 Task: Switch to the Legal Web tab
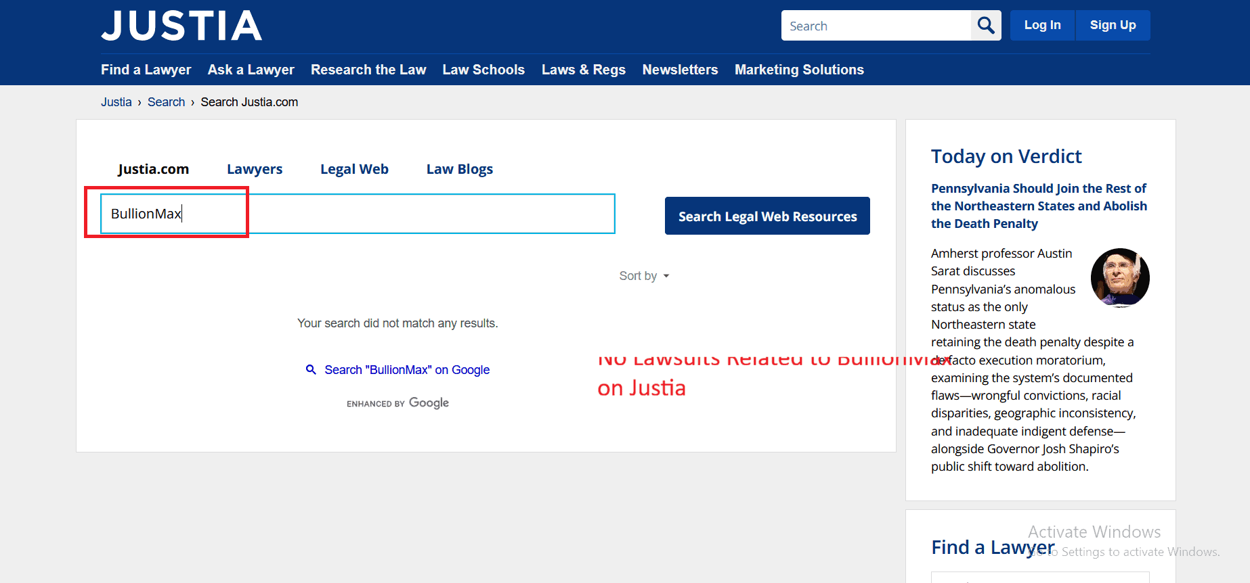click(x=354, y=169)
